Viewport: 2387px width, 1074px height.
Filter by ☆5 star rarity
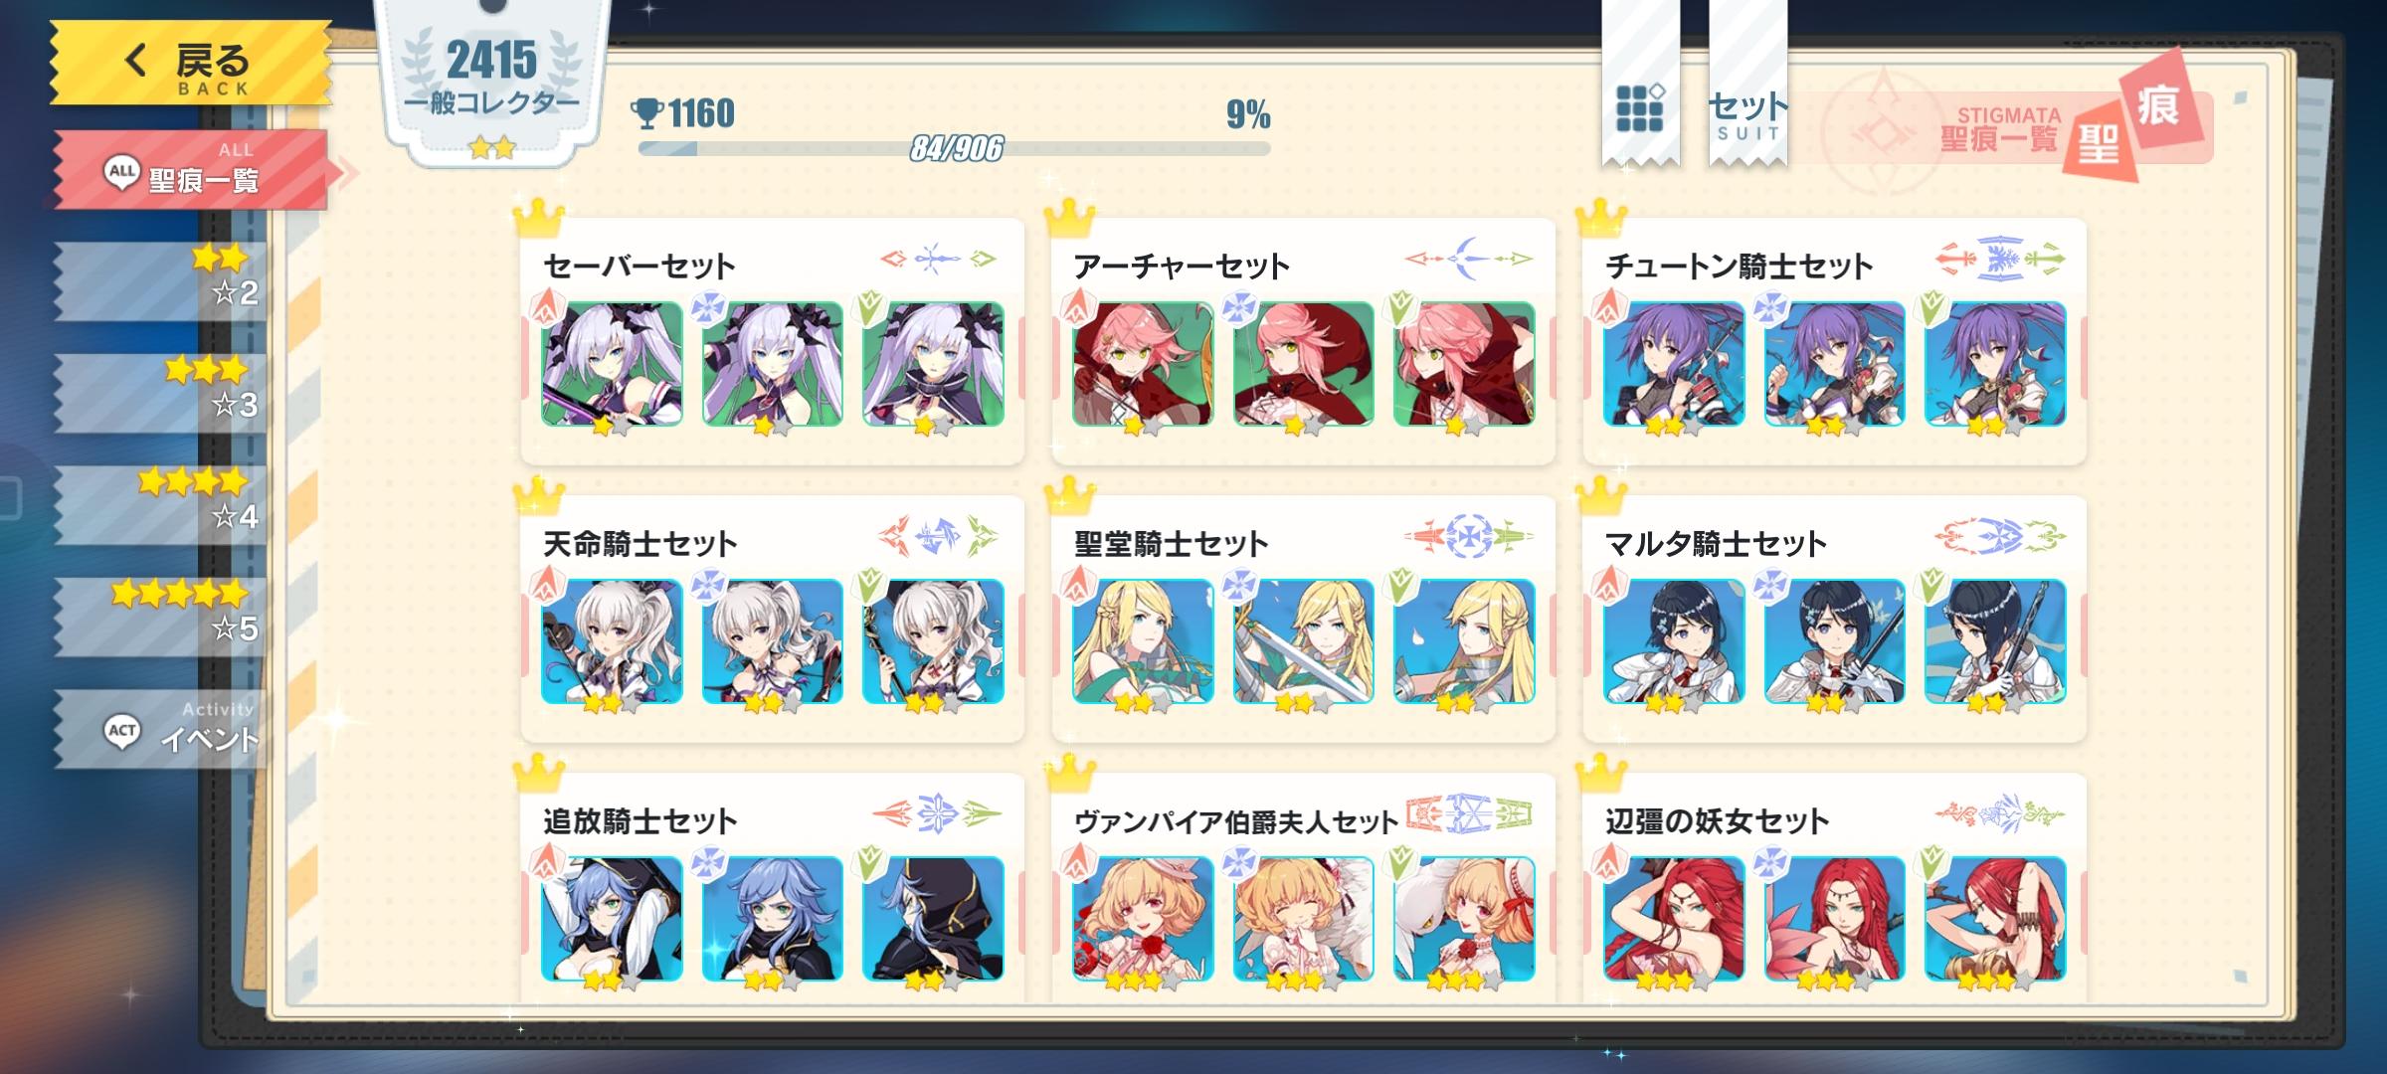159,617
